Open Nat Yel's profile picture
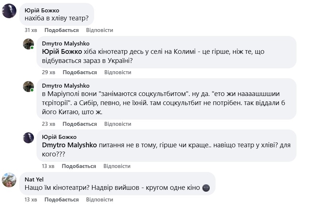310x208 pixels. point(9,180)
